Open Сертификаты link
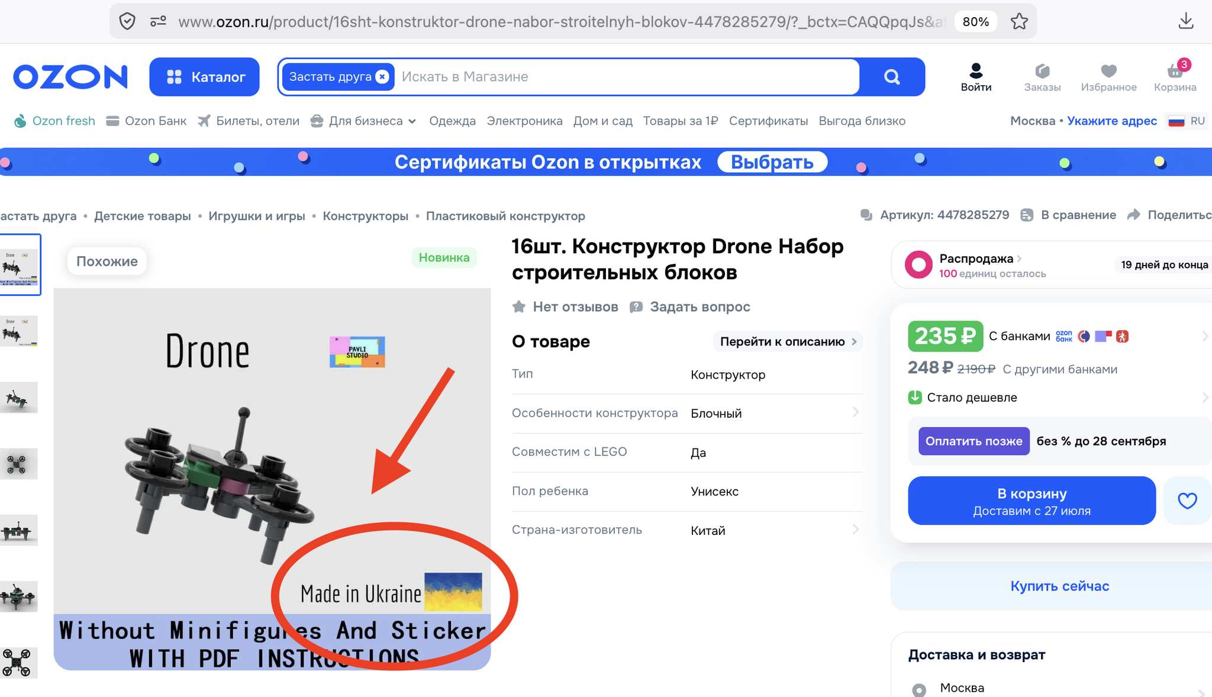 [768, 121]
